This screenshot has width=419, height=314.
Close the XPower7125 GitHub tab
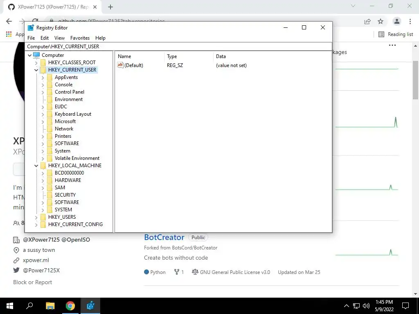tap(95, 7)
